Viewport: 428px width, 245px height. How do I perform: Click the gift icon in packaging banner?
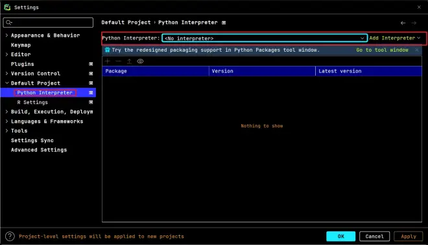pos(107,50)
